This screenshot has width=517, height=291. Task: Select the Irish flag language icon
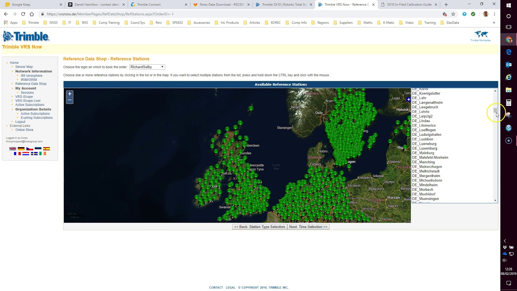[43, 154]
